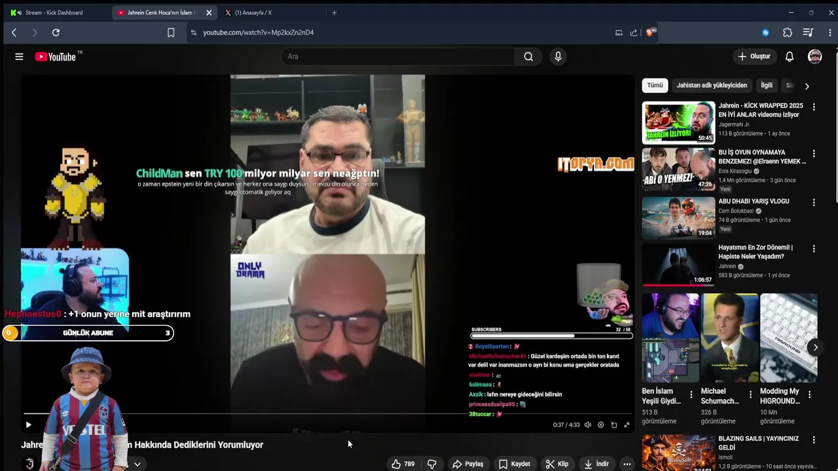The height and width of the screenshot is (471, 838).
Task: Options menu for Hayatımın En Zor Dönemi
Action: [814, 249]
